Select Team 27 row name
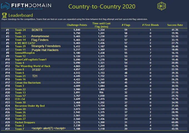The width and height of the screenshot is (189, 133). [x=20, y=119]
